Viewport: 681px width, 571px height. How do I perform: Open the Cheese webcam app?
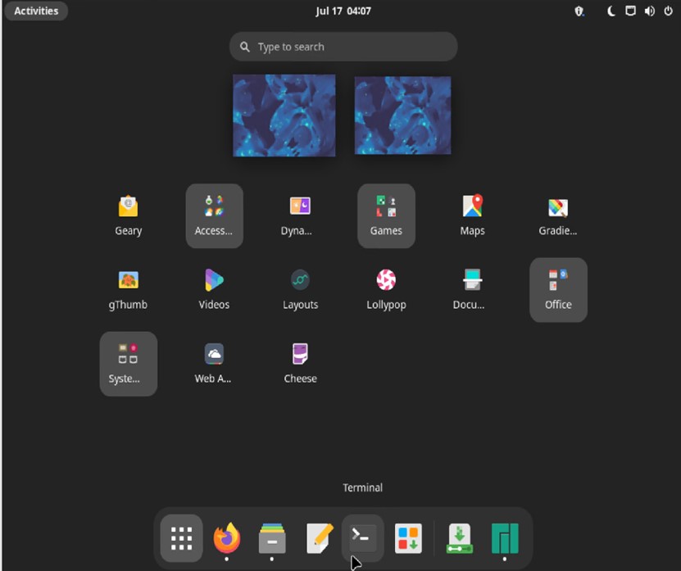[x=300, y=364]
